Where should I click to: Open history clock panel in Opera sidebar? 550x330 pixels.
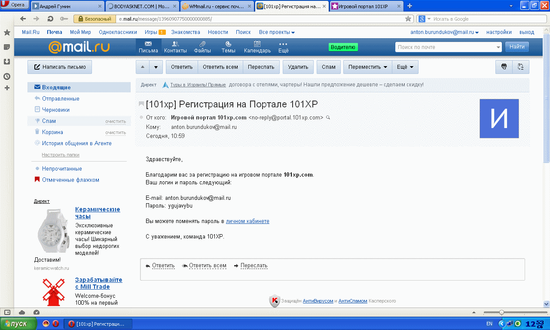point(7,76)
